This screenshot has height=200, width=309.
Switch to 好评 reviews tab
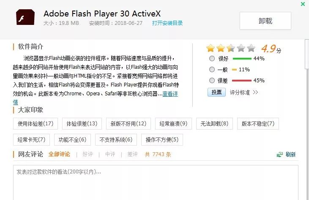pos(88,154)
